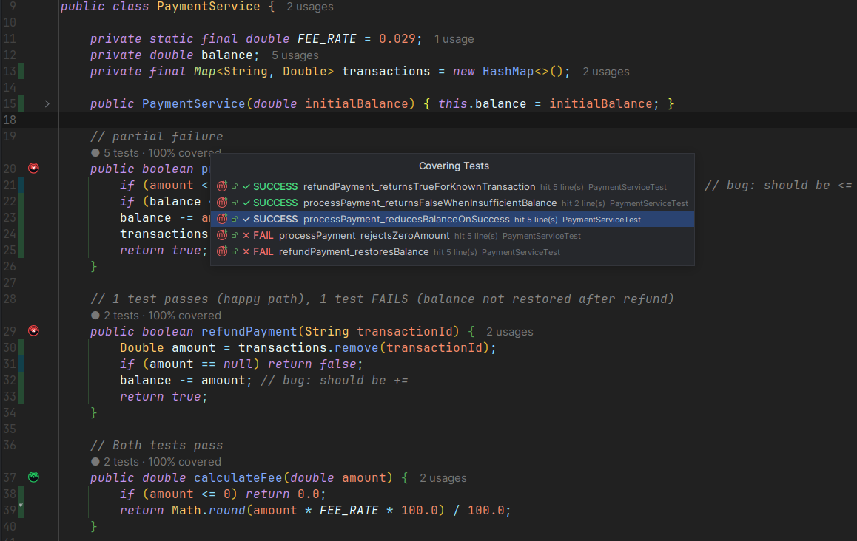Click the '// partial failure' comment
Screen dimensions: 857x541
[156, 137]
